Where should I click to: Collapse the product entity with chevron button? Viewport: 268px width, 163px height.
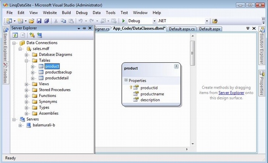(x=176, y=66)
